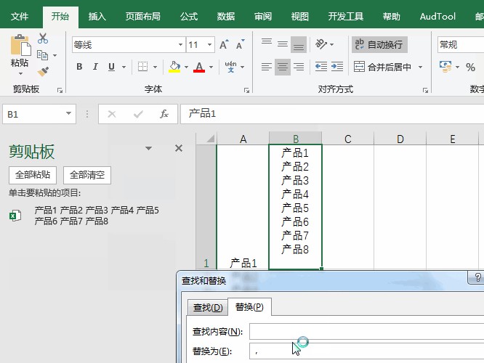Expand the font size dropdown
This screenshot has height=363, width=484.
pyautogui.click(x=210, y=45)
